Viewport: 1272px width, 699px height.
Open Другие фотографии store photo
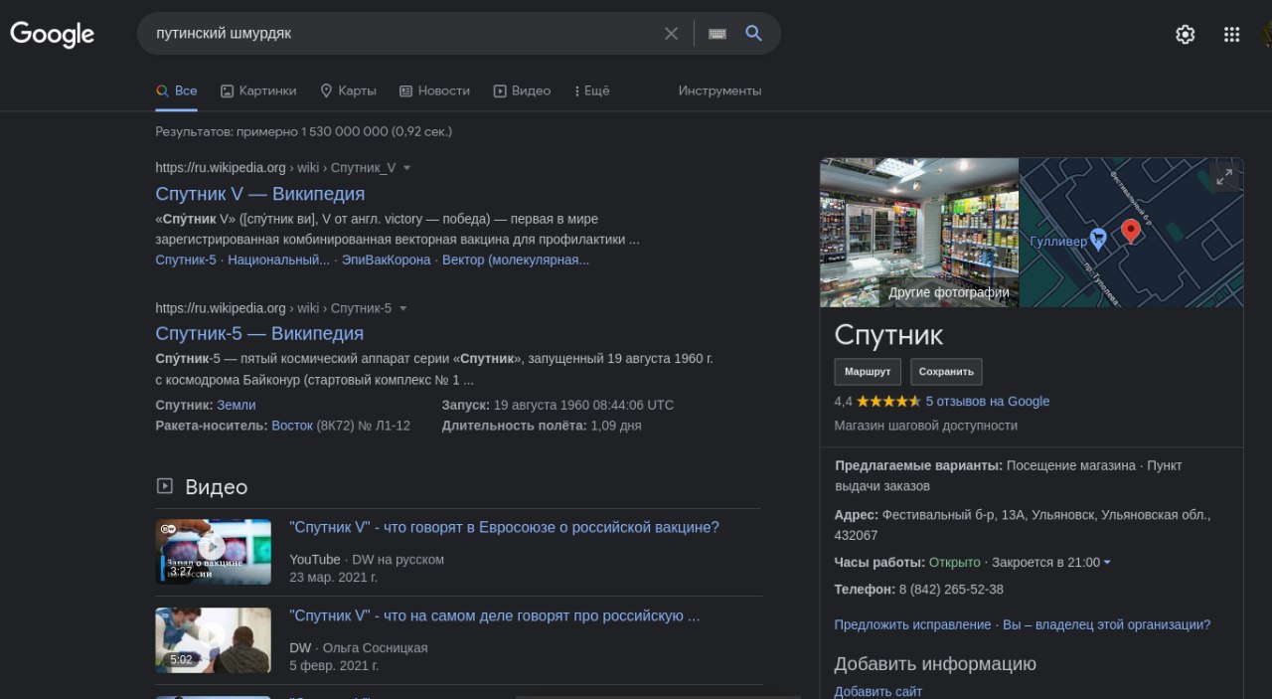(x=919, y=233)
